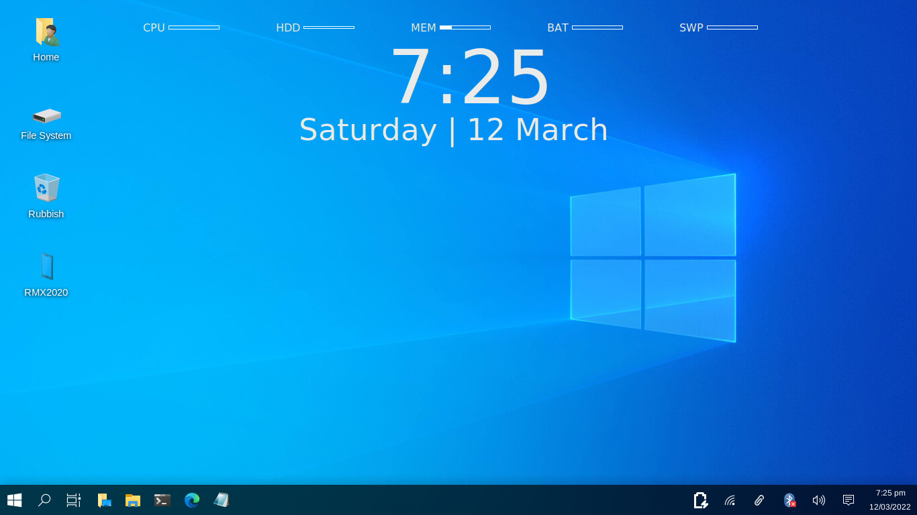Click the BAT level meter bar
This screenshot has width=917, height=515.
597,27
